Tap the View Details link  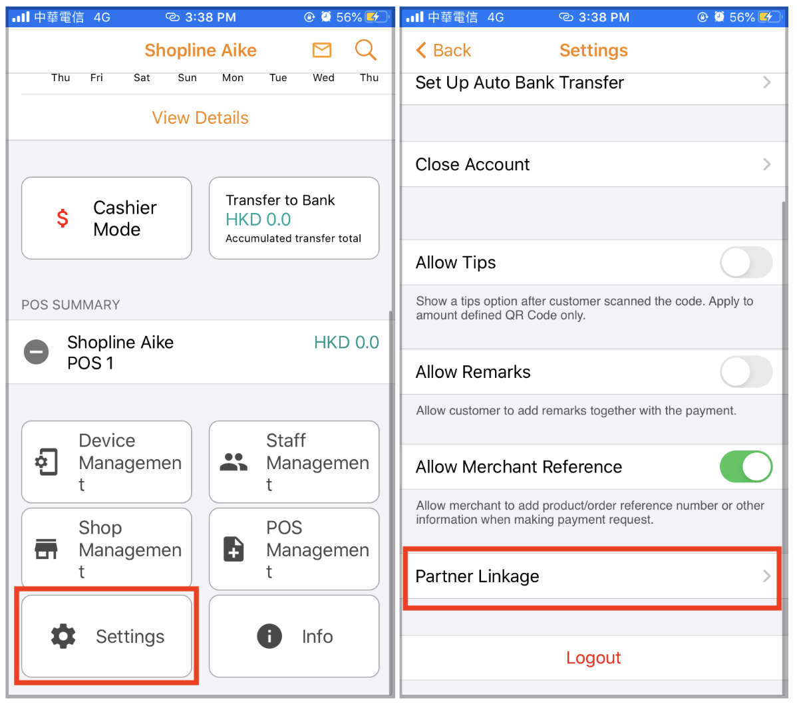pos(200,118)
